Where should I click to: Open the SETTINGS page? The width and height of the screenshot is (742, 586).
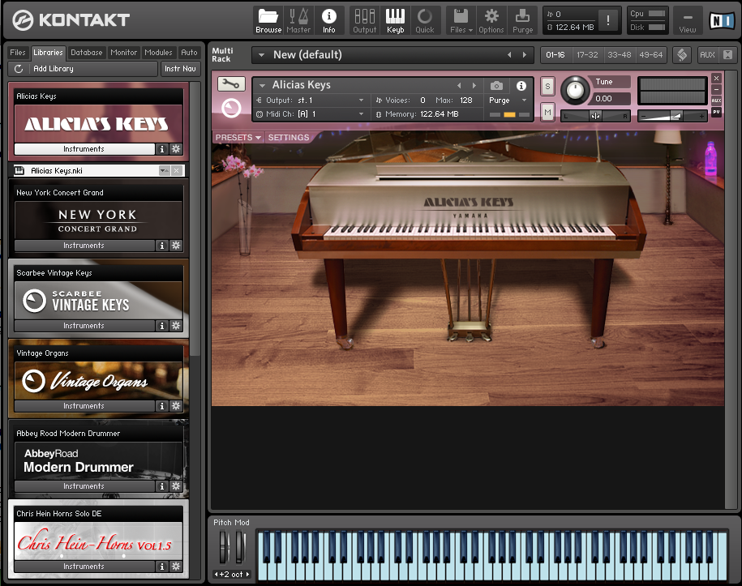[289, 138]
